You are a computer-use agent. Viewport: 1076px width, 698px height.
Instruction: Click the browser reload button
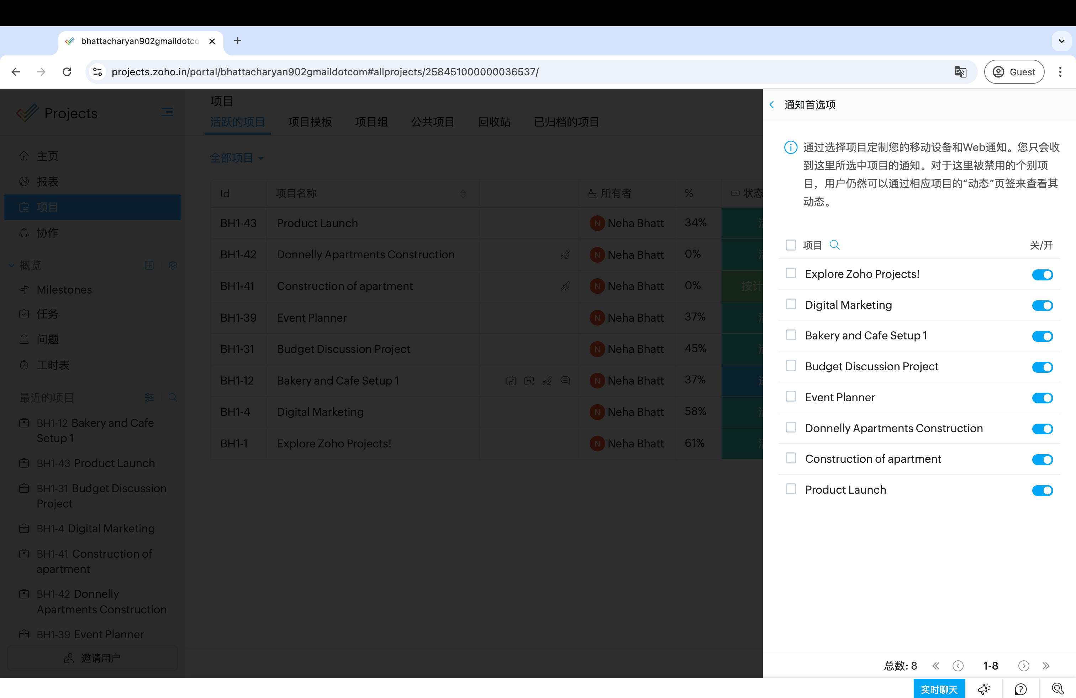point(67,72)
